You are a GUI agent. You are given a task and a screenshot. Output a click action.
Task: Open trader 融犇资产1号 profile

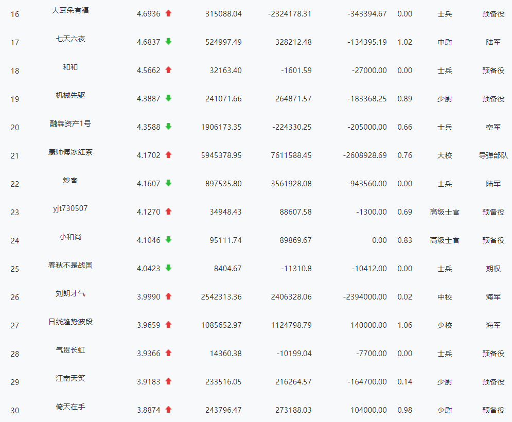point(70,124)
